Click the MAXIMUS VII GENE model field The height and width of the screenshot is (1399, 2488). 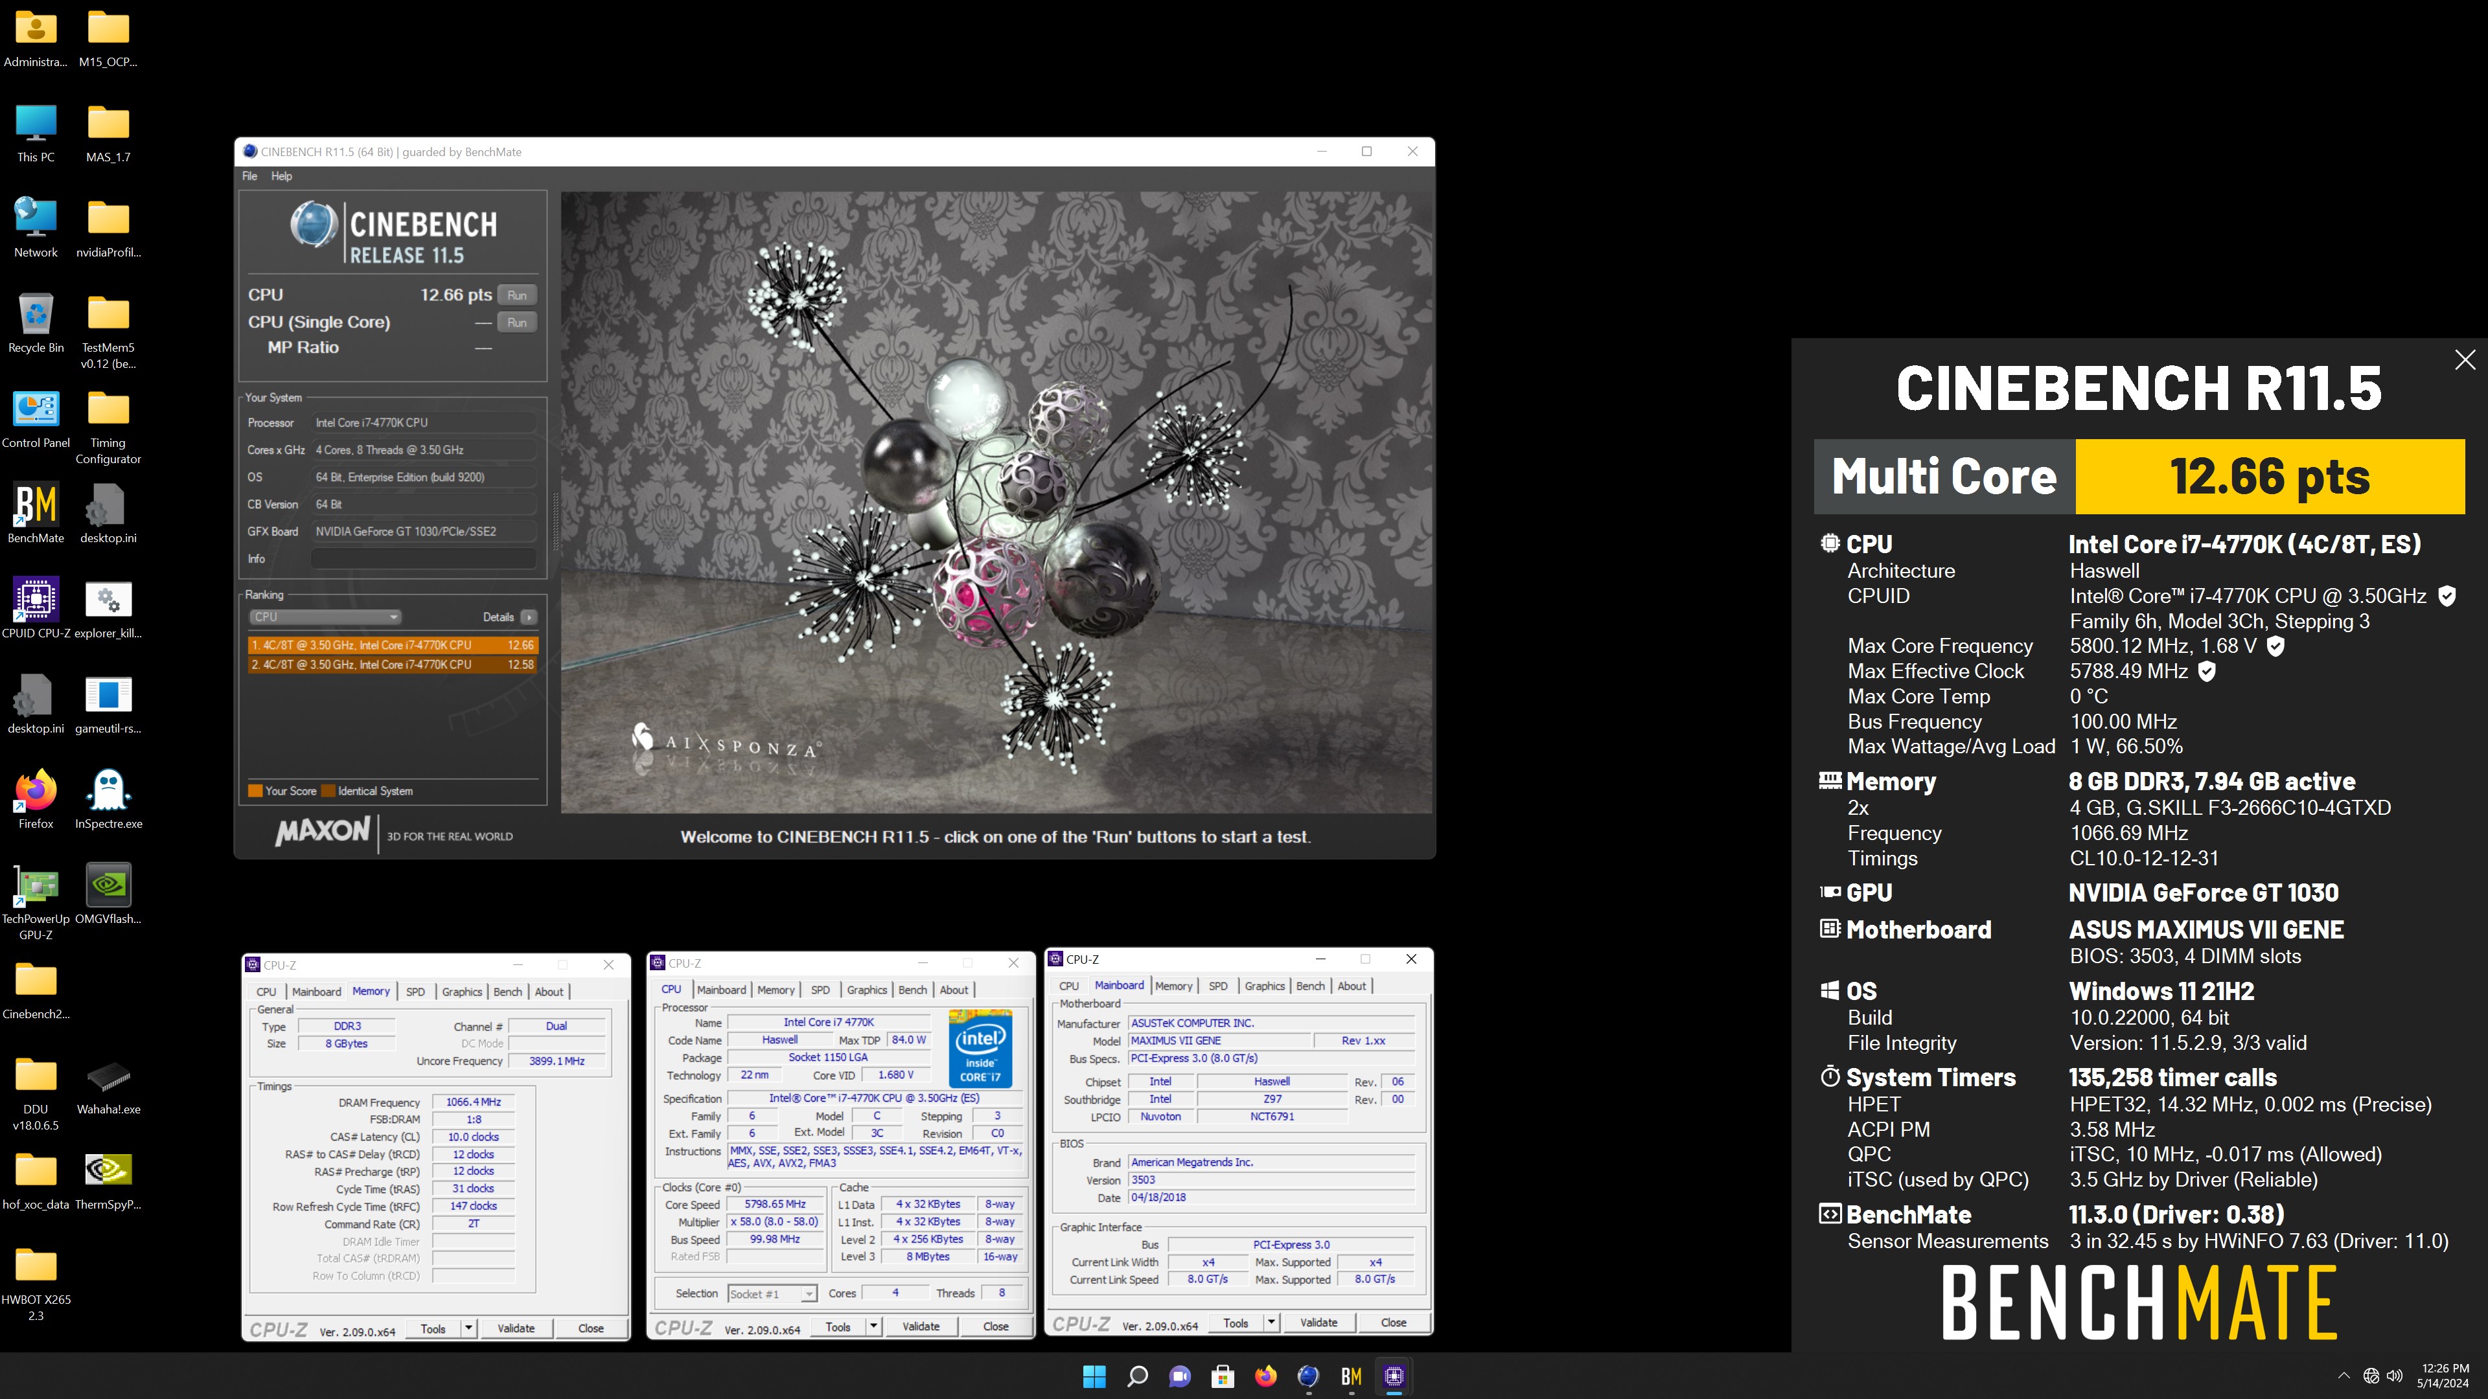pyautogui.click(x=1219, y=1041)
